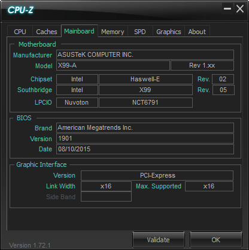Select the BIOS Brand American Megatrends field

pos(145,127)
